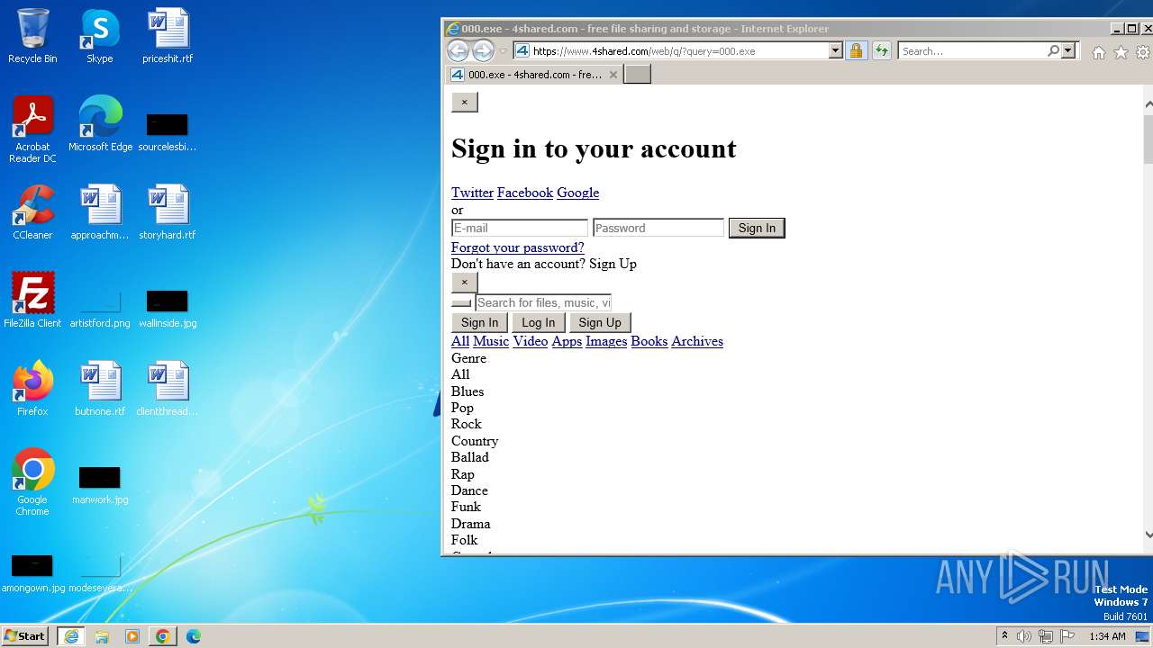This screenshot has width=1153, height=648.
Task: Click the Password input field
Action: (658, 228)
